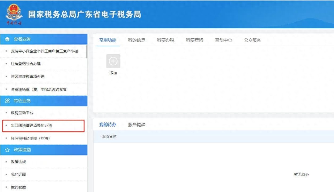Click the 特色业务 grid icon
The width and height of the screenshot is (334, 192).
click(x=7, y=101)
